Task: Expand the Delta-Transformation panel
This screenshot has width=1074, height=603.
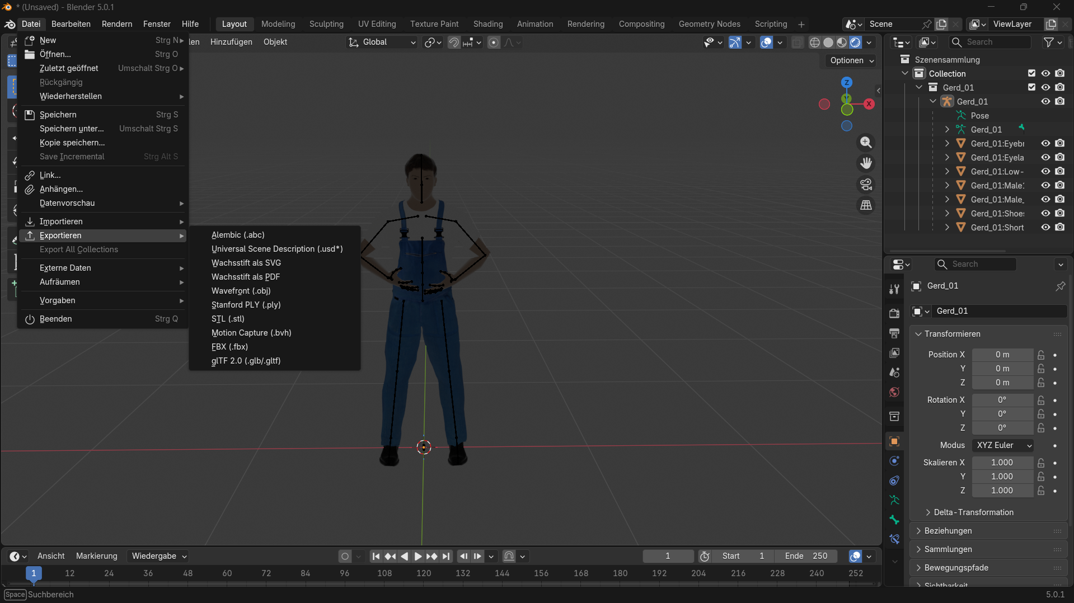Action: [x=973, y=512]
